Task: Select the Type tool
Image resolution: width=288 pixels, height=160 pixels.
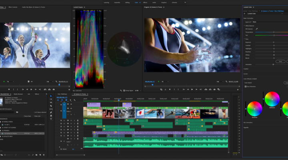Action: point(51,119)
